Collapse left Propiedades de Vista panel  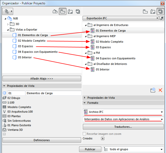click(4, 86)
